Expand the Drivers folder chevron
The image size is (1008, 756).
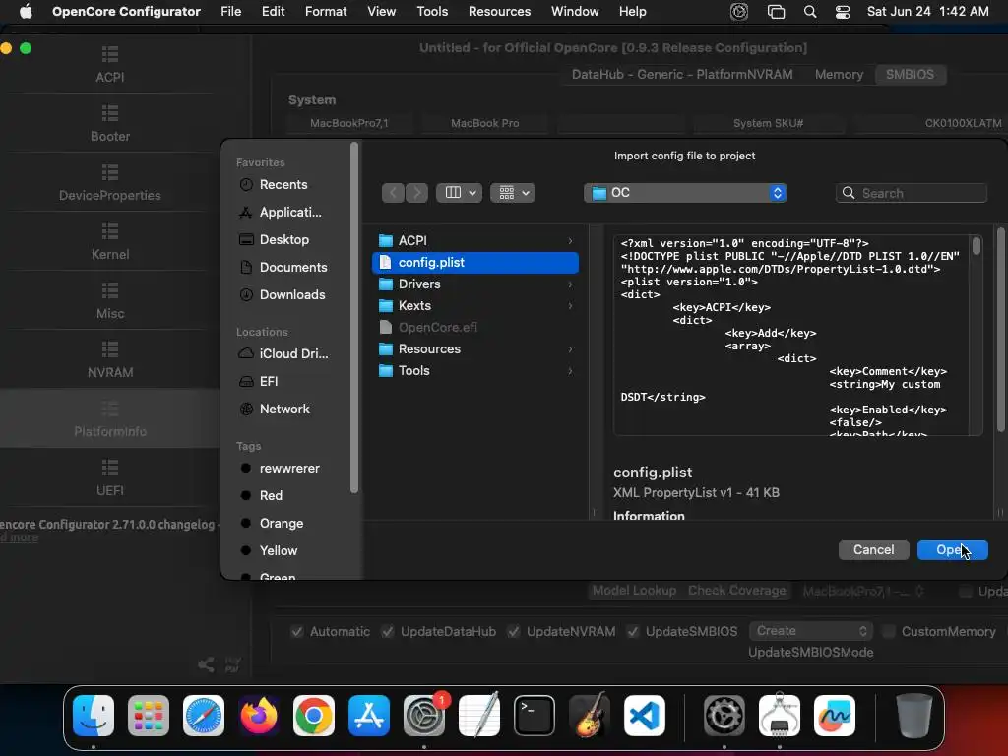click(x=570, y=284)
